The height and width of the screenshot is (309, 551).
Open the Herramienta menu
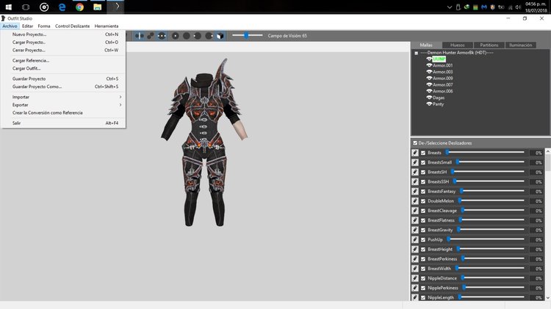(x=107, y=26)
